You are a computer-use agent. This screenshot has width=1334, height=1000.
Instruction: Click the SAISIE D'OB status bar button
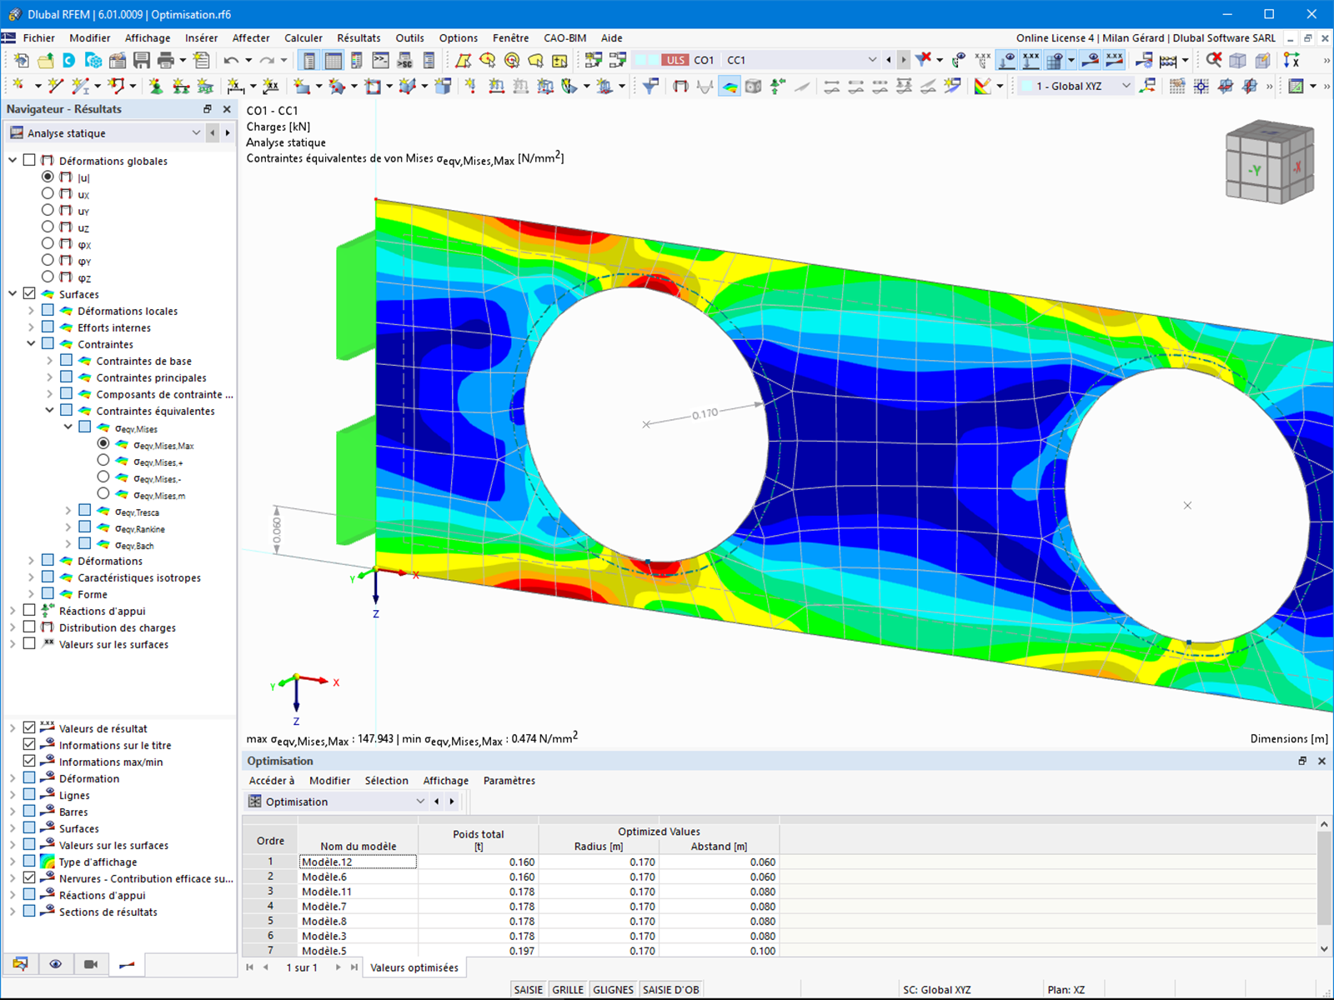point(670,989)
